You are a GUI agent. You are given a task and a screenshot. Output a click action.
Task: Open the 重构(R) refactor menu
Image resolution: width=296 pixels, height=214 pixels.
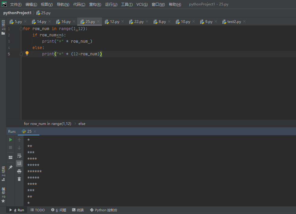pyautogui.click(x=95, y=4)
